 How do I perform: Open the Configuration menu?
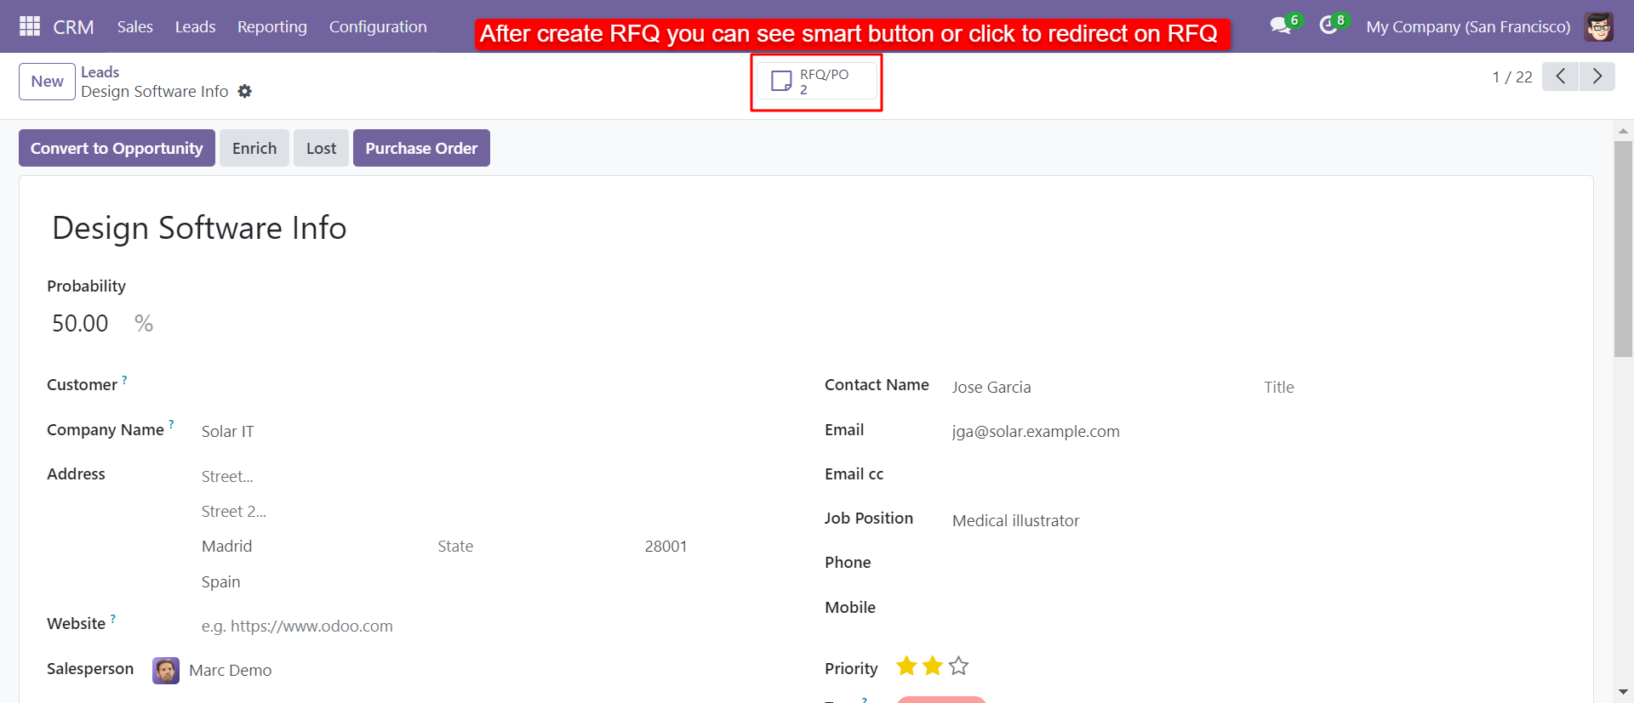(x=378, y=26)
